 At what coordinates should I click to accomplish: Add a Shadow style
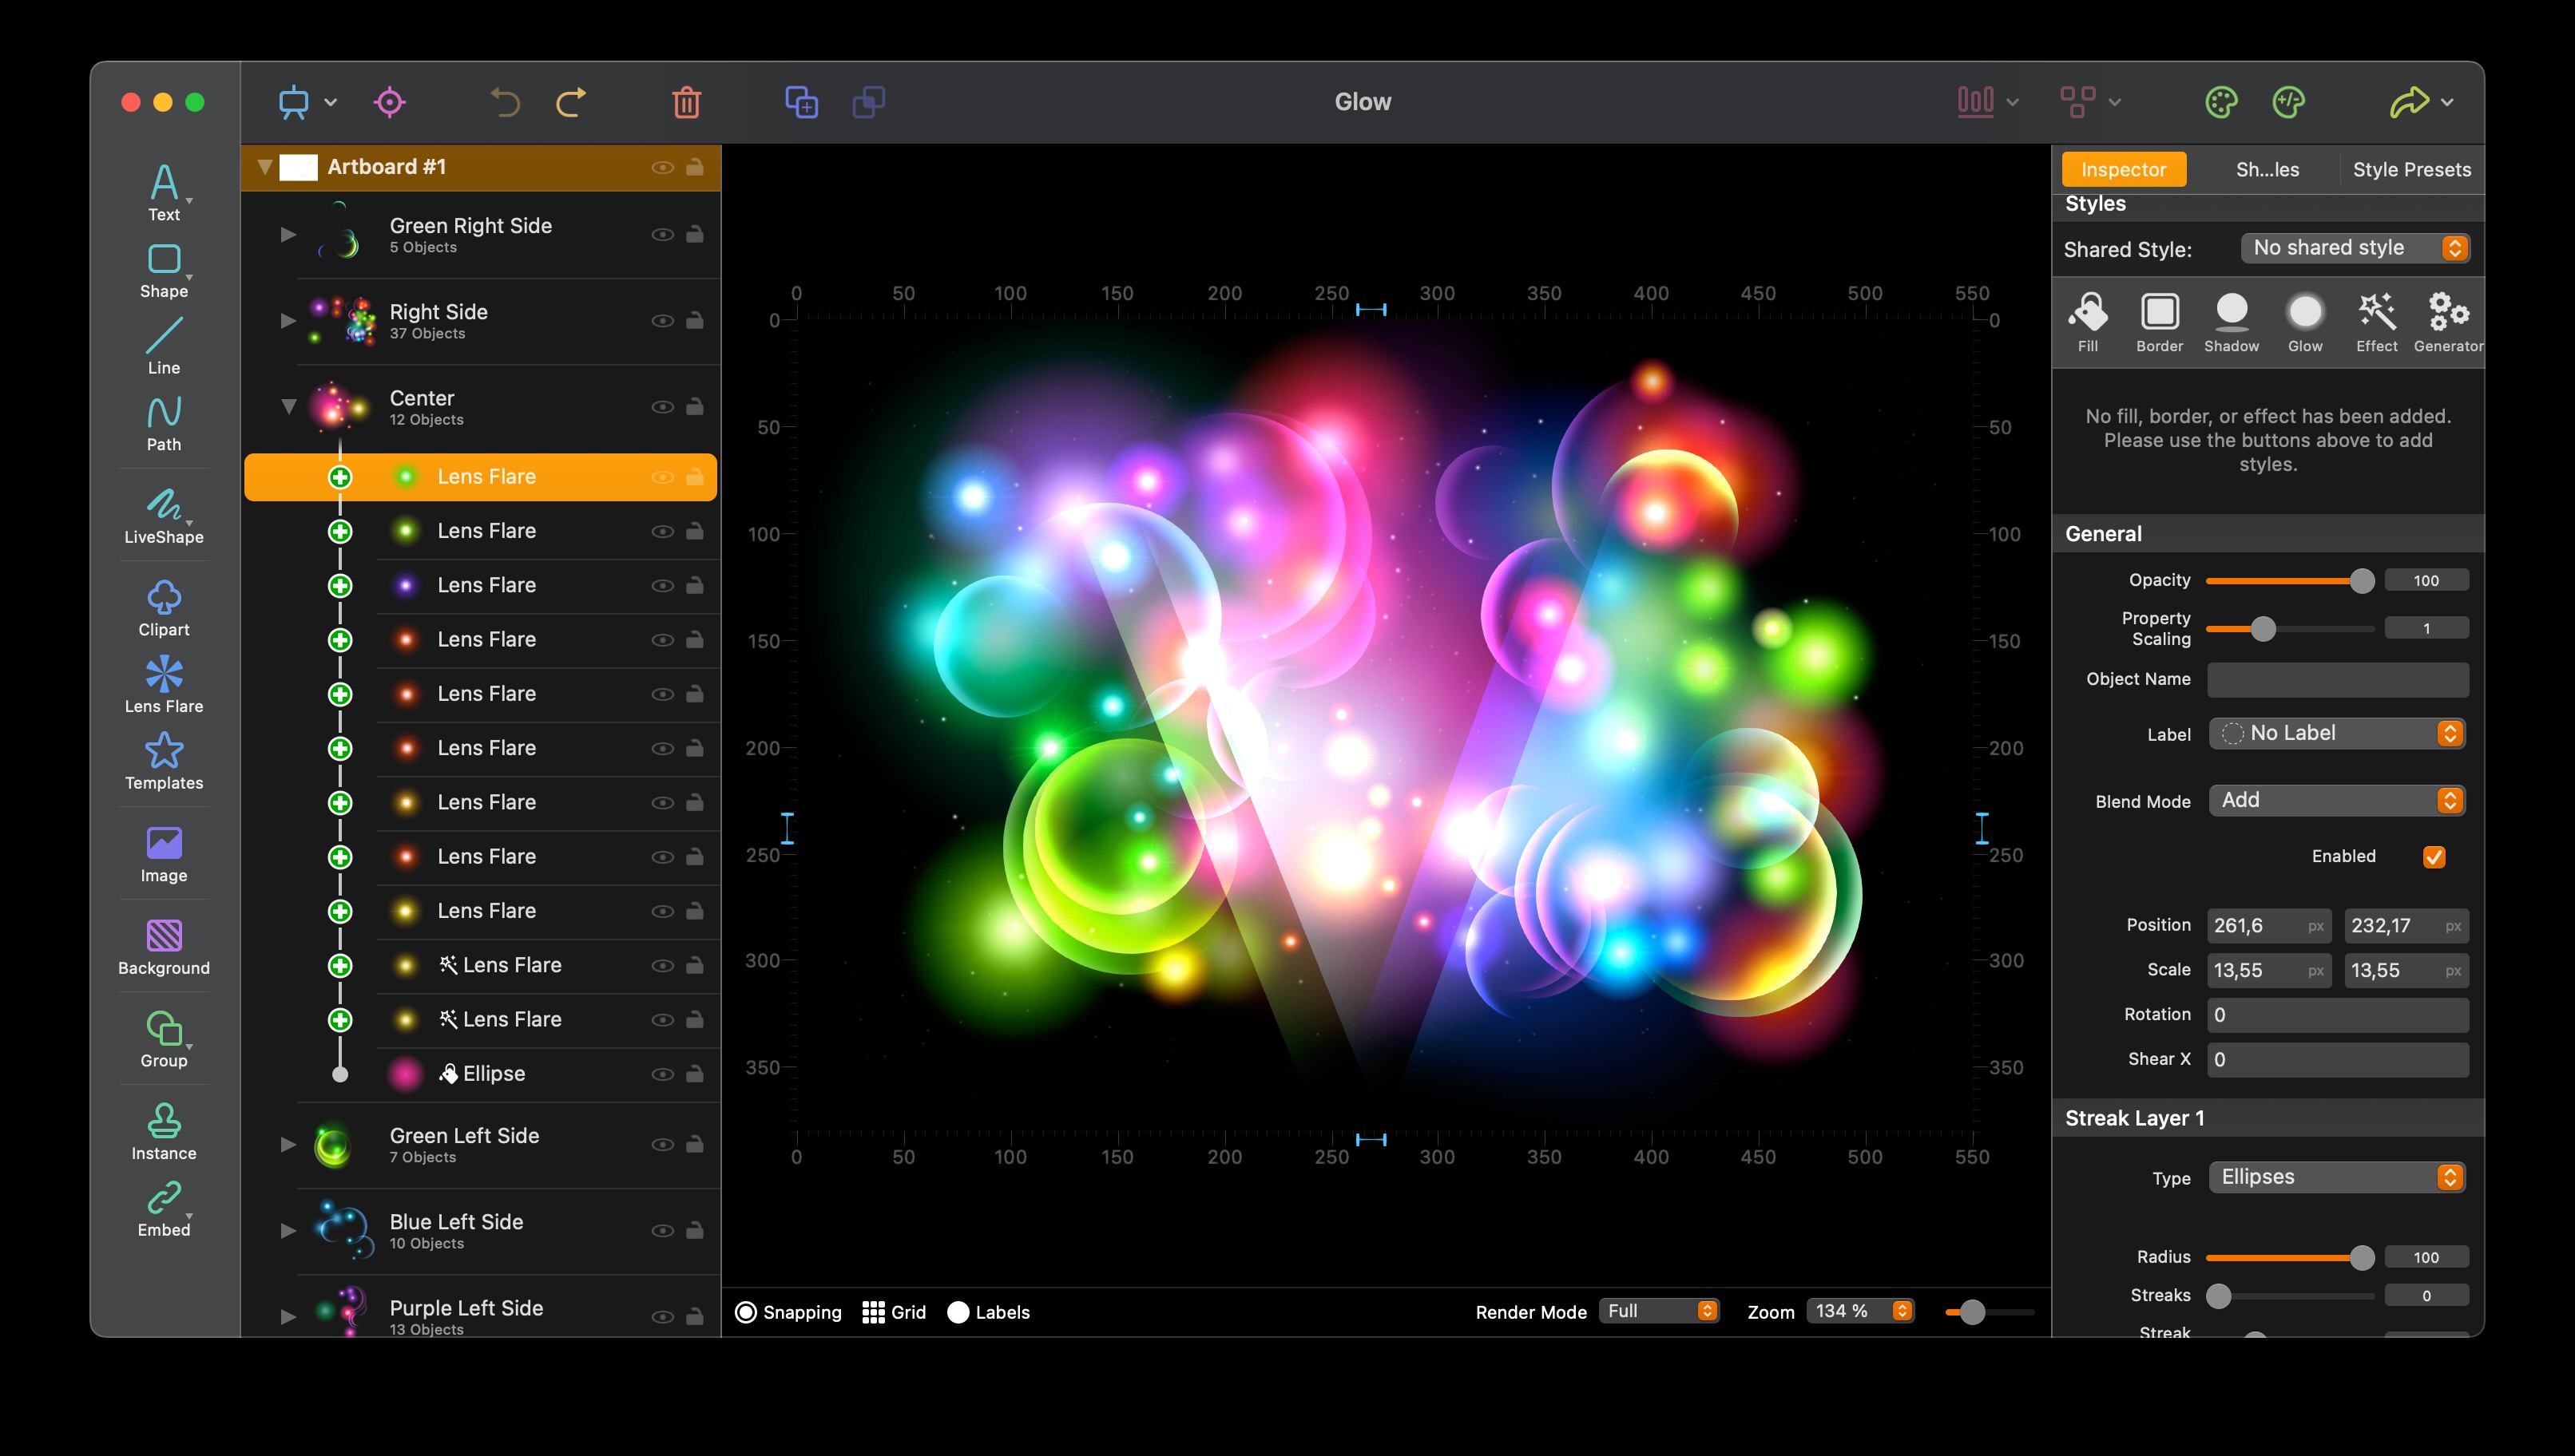click(x=2232, y=322)
